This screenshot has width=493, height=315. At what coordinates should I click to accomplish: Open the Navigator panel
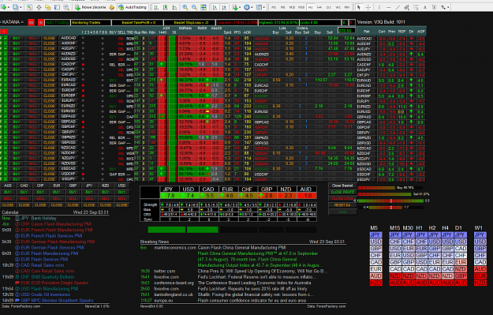coord(48,7)
